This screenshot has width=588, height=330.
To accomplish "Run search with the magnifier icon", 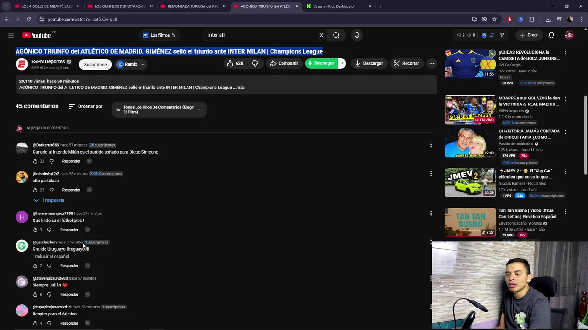I will tap(336, 35).
